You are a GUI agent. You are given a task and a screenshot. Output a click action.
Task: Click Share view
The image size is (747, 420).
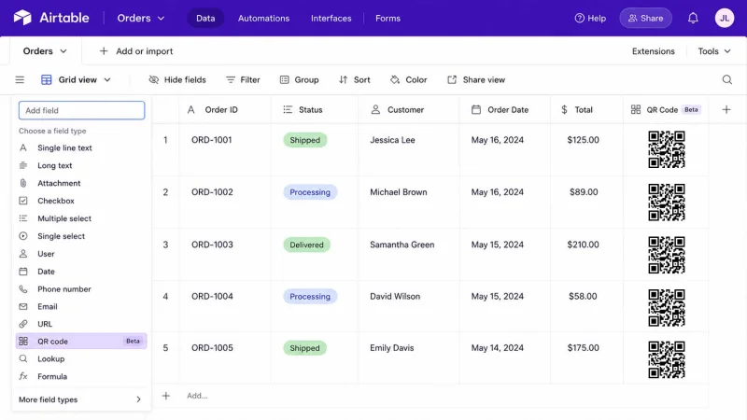click(x=476, y=80)
